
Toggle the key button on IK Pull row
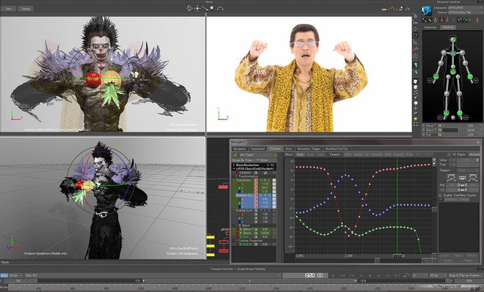(x=256, y=237)
